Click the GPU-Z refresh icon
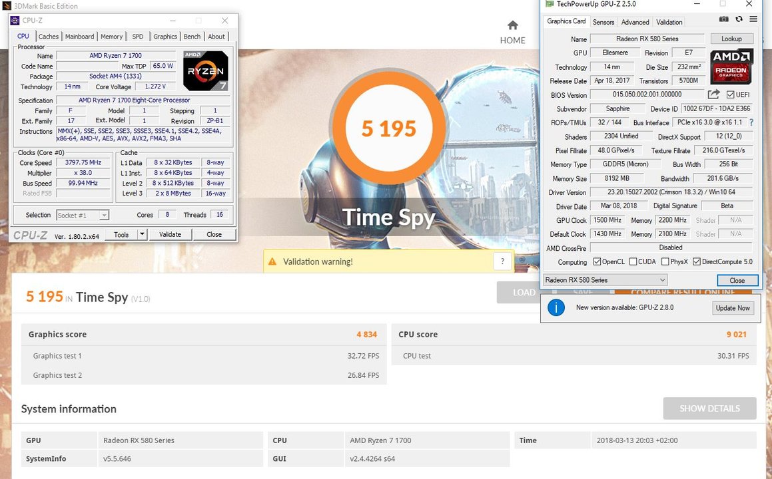772x479 pixels. (739, 19)
